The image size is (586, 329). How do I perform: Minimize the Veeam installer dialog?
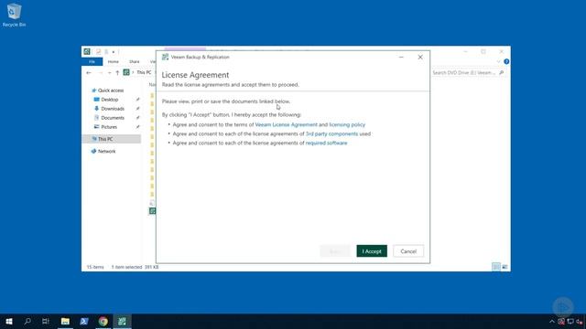coord(401,57)
